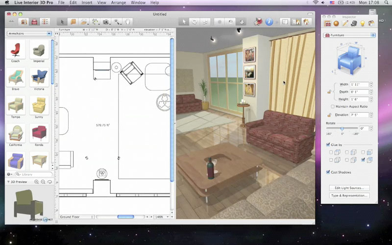Open the pencil tab in Inspector

[345, 23]
